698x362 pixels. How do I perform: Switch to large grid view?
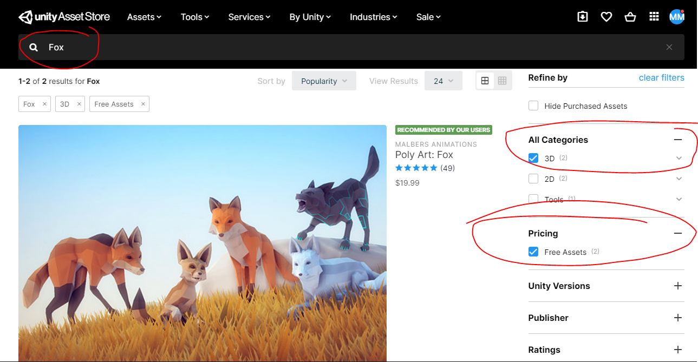485,81
